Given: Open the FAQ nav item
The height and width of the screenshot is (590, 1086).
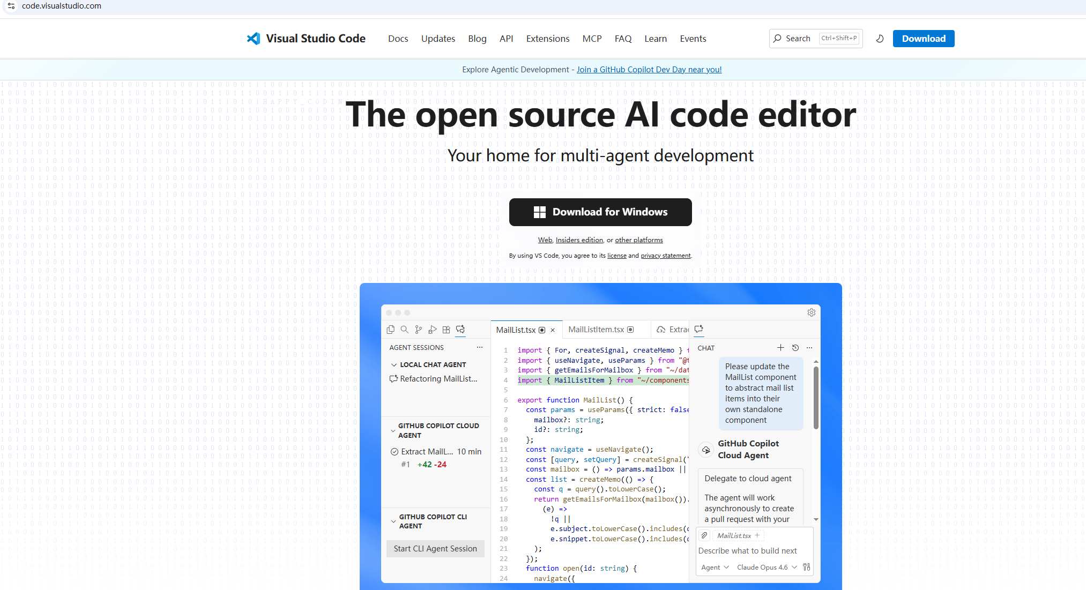Looking at the screenshot, I should (x=623, y=39).
